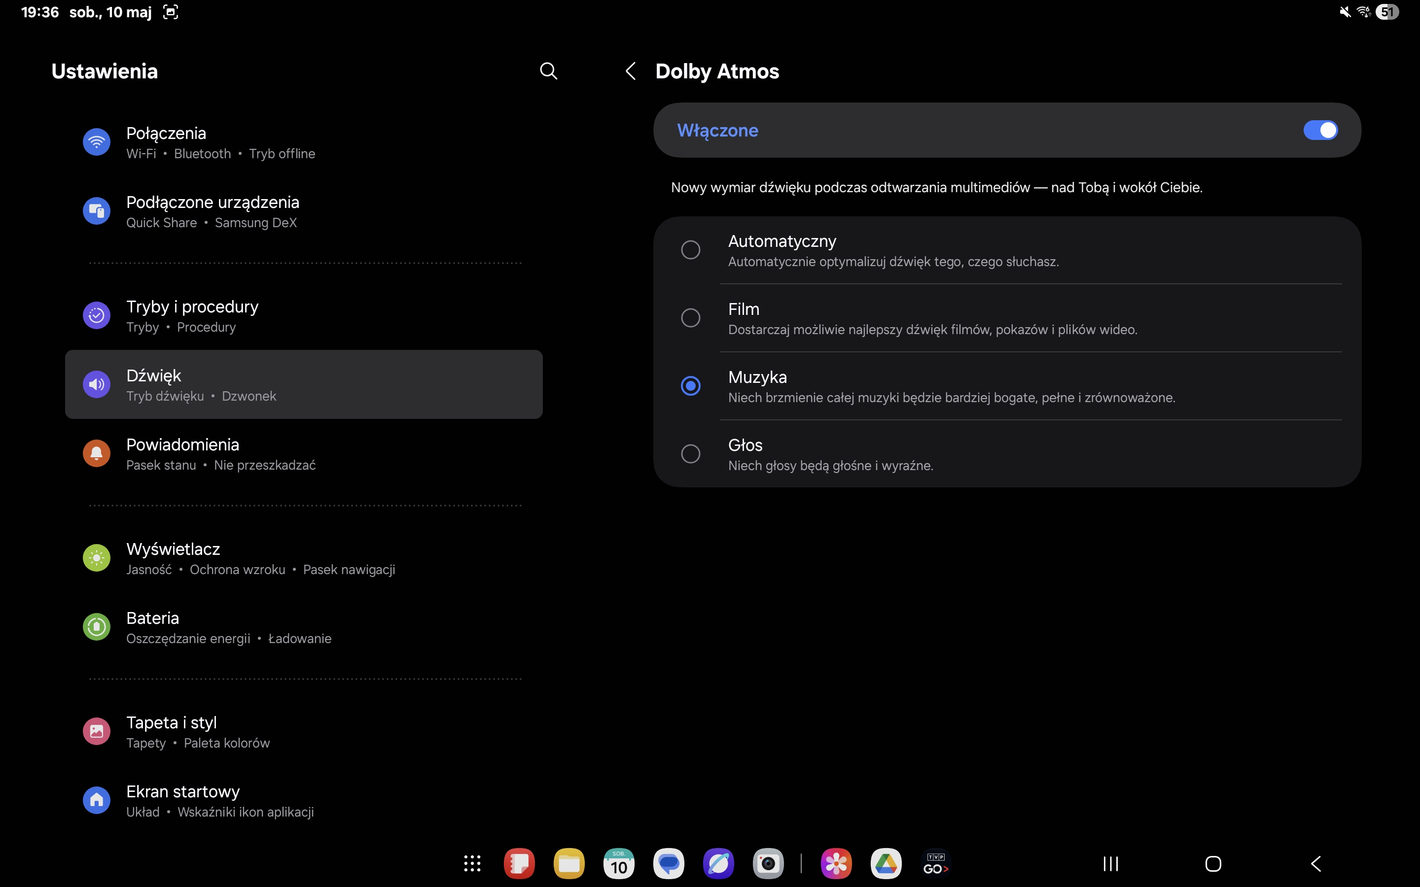Open Dźwięk settings category
Viewport: 1420px width, 887px height.
[304, 384]
